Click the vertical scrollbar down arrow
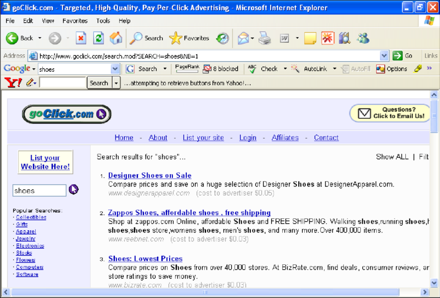Image resolution: width=440 pixels, height=298 pixels. pyautogui.click(x=434, y=283)
